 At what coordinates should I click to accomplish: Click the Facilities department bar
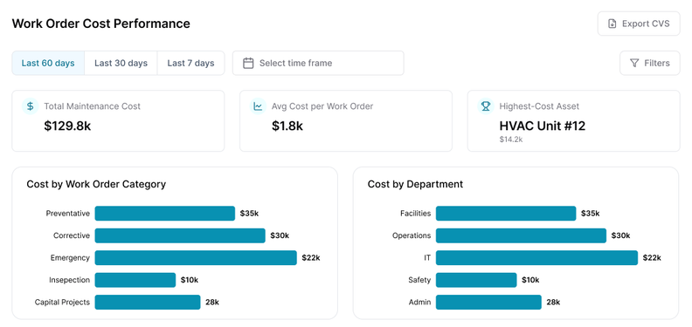(506, 214)
